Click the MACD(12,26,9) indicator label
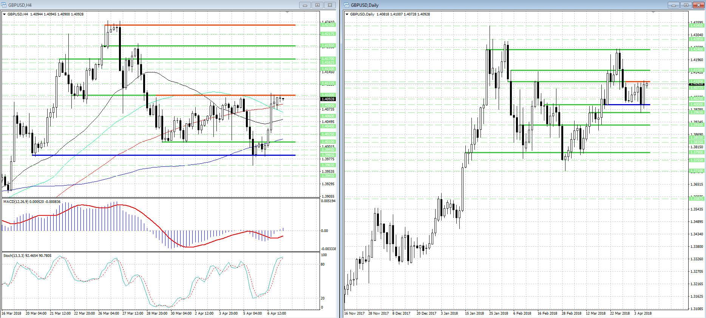Screen dimensions: 706x318 click(x=32, y=202)
